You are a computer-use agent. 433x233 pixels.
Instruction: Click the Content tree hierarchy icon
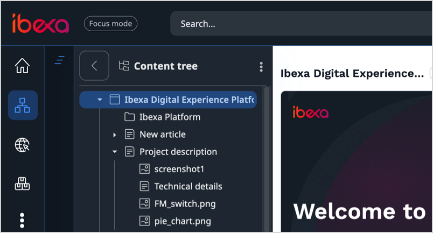click(x=124, y=66)
